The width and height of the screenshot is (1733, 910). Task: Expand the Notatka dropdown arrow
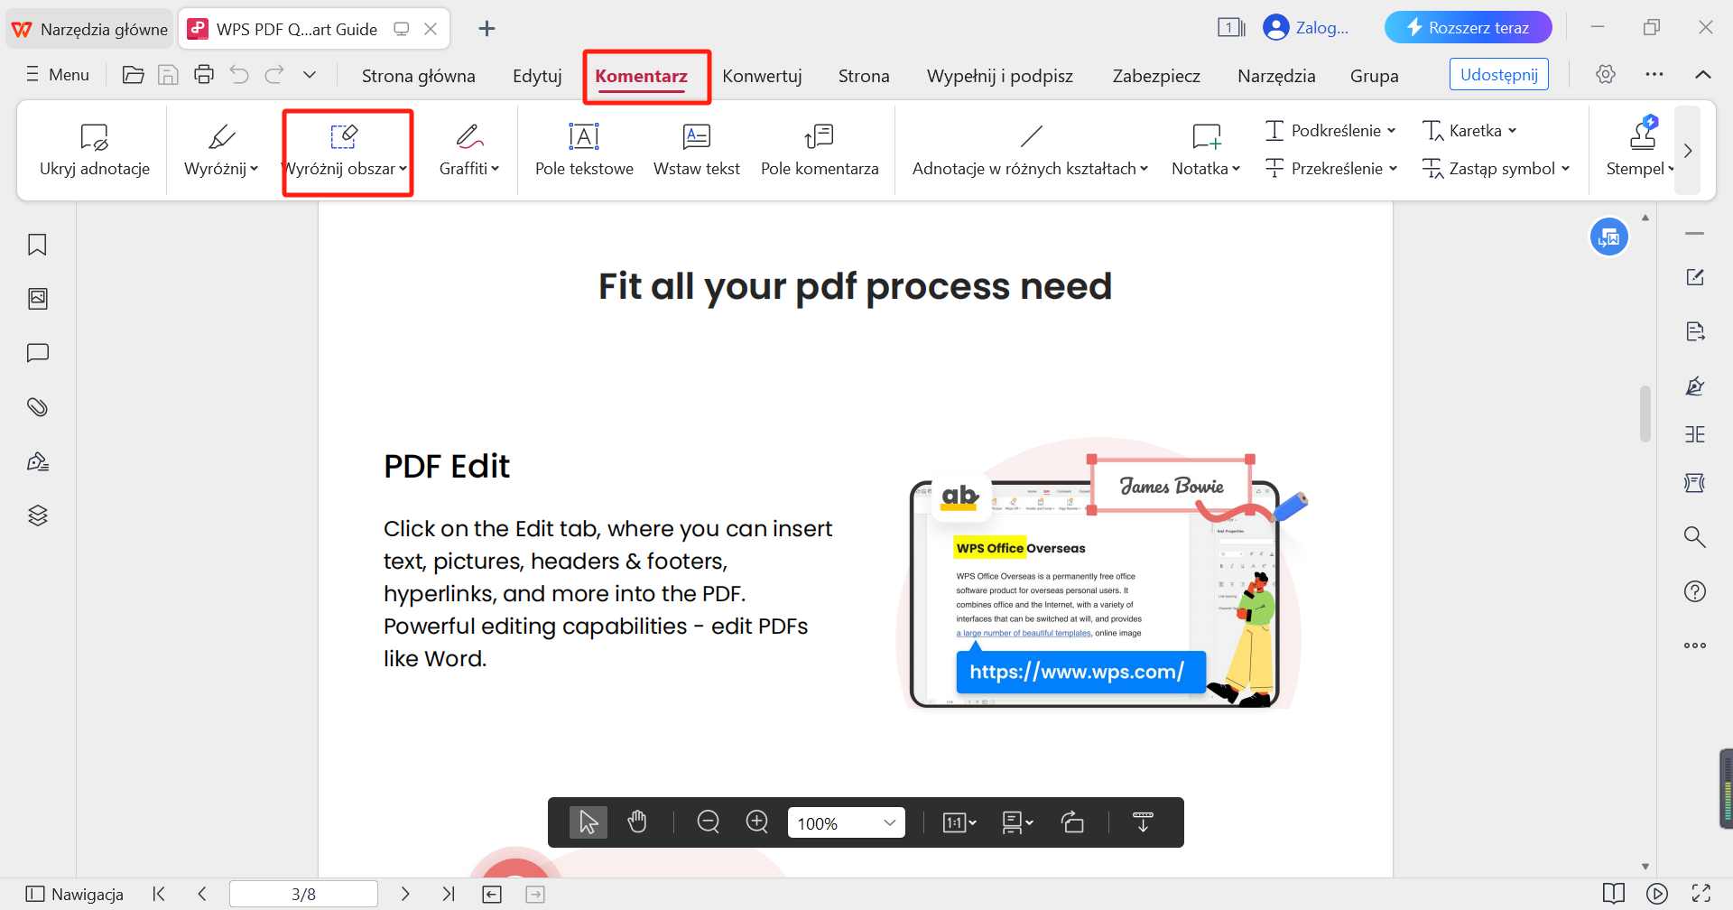click(x=1237, y=169)
